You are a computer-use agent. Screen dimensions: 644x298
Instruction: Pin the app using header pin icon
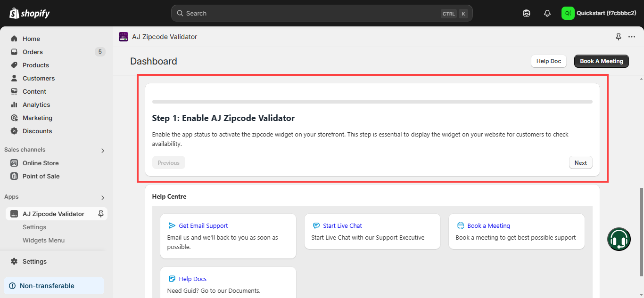coord(619,37)
